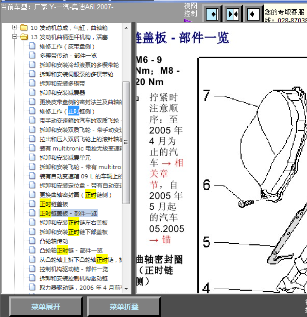Open '拆卸和安装减震单元' document
This screenshot has width=307, height=317.
click(65, 158)
